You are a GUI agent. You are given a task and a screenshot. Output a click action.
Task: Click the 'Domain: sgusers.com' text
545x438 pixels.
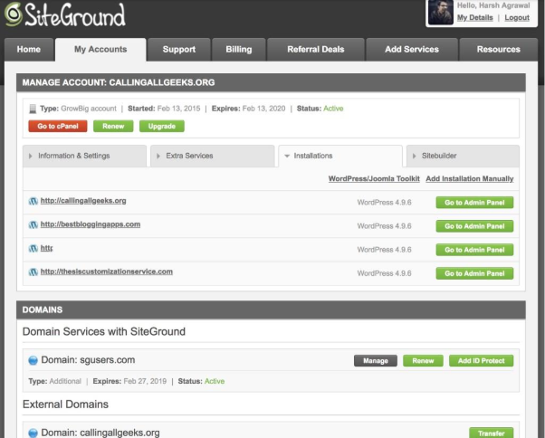[x=88, y=360]
